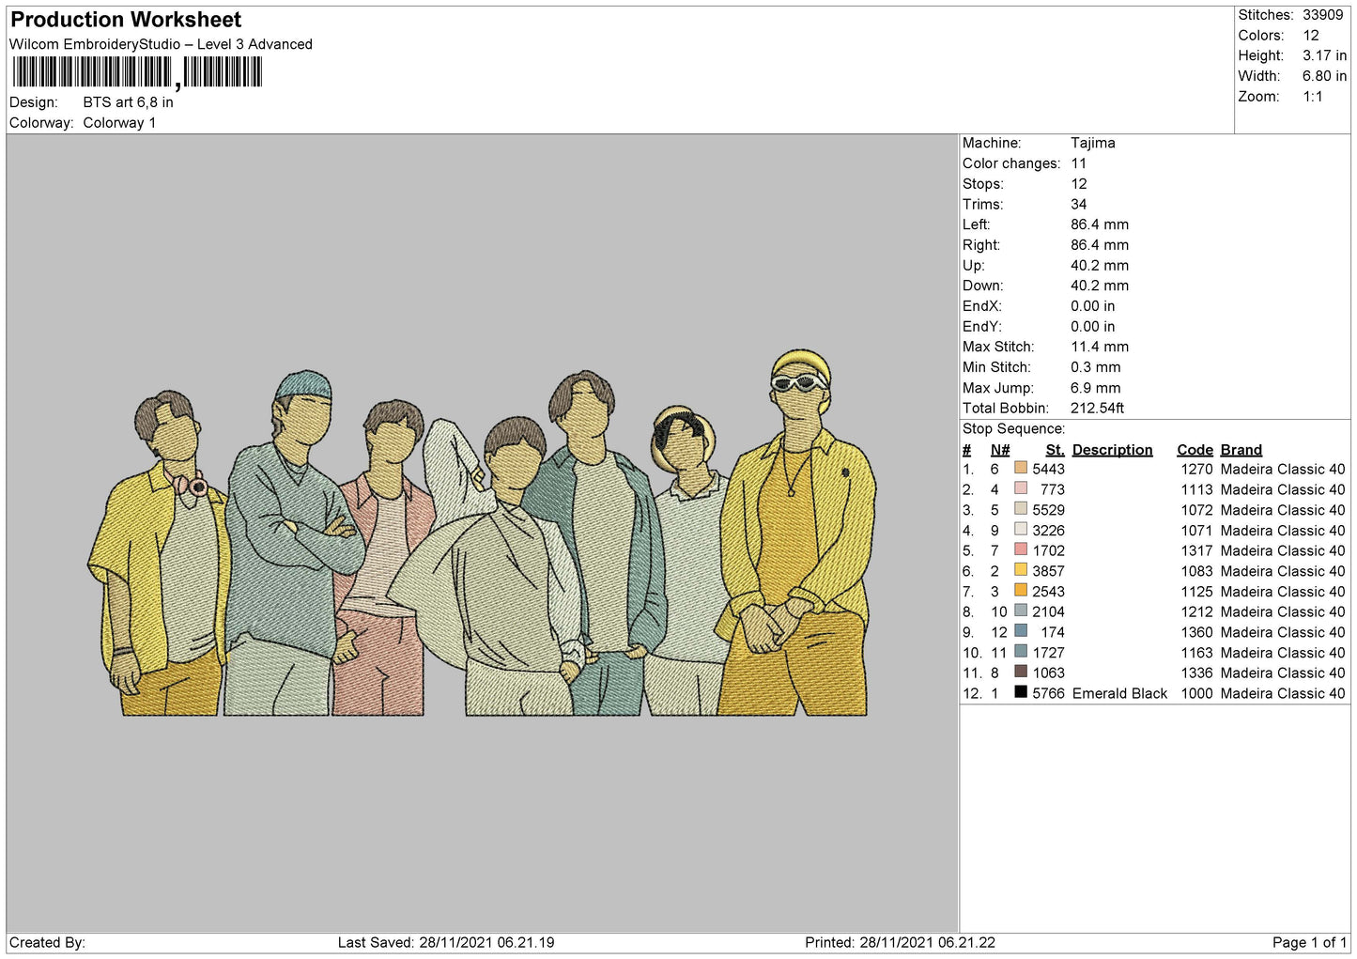Click the 'Description' column header
Viewport: 1357px width, 959px height.
pos(1112,450)
